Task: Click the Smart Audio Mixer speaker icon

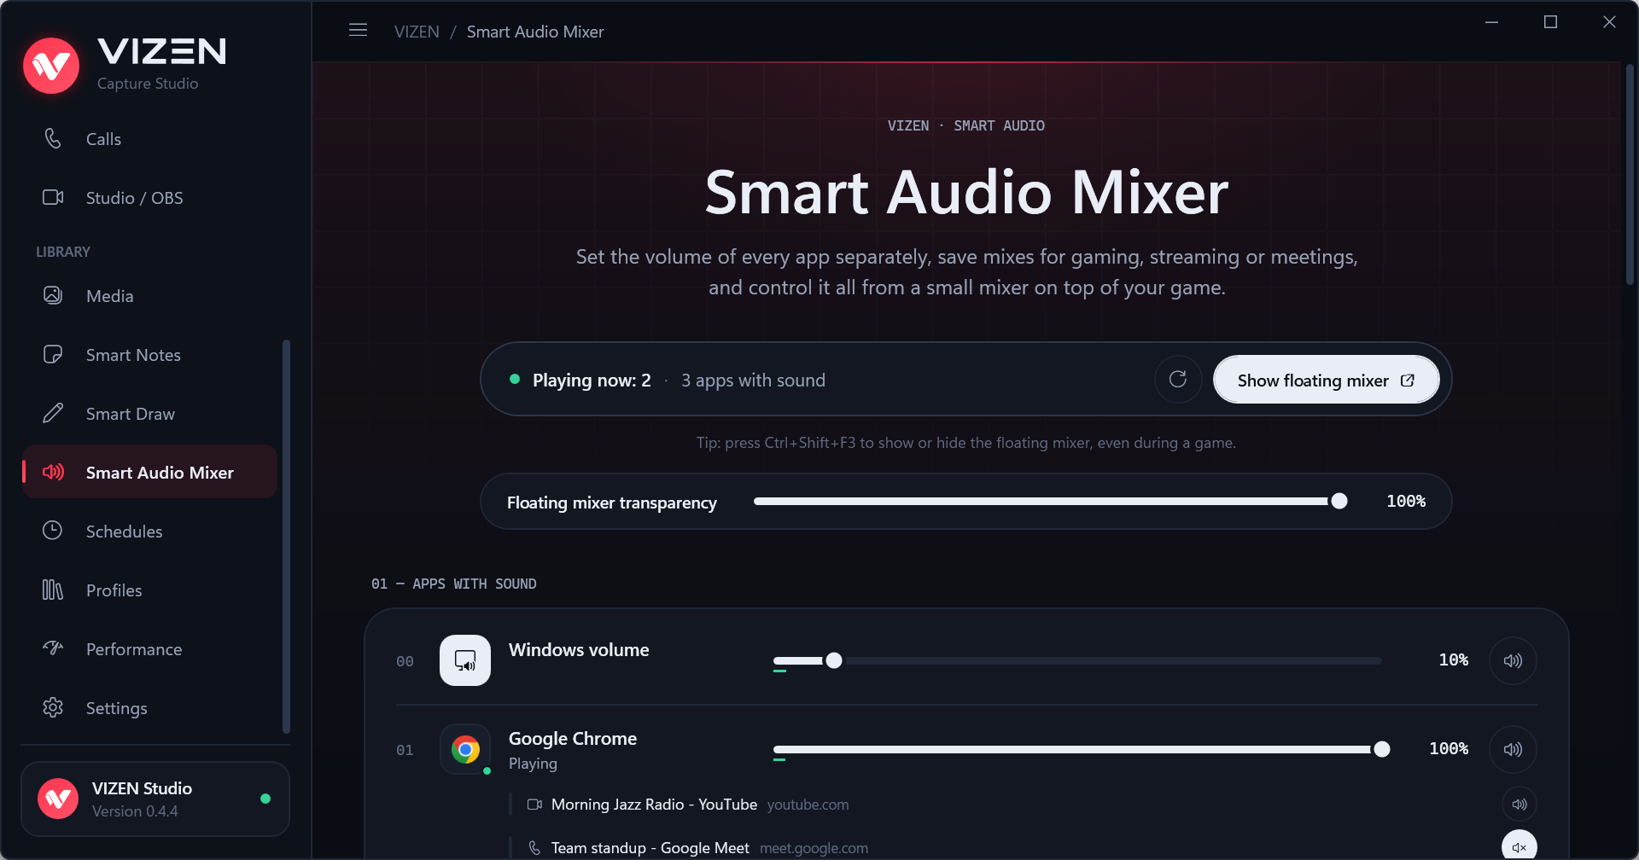Action: [53, 472]
